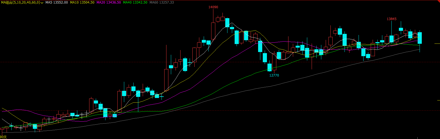Click the 12770 low price label
440x139 pixels.
tap(274, 75)
